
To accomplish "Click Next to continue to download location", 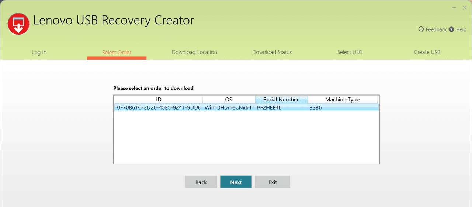I will point(236,182).
